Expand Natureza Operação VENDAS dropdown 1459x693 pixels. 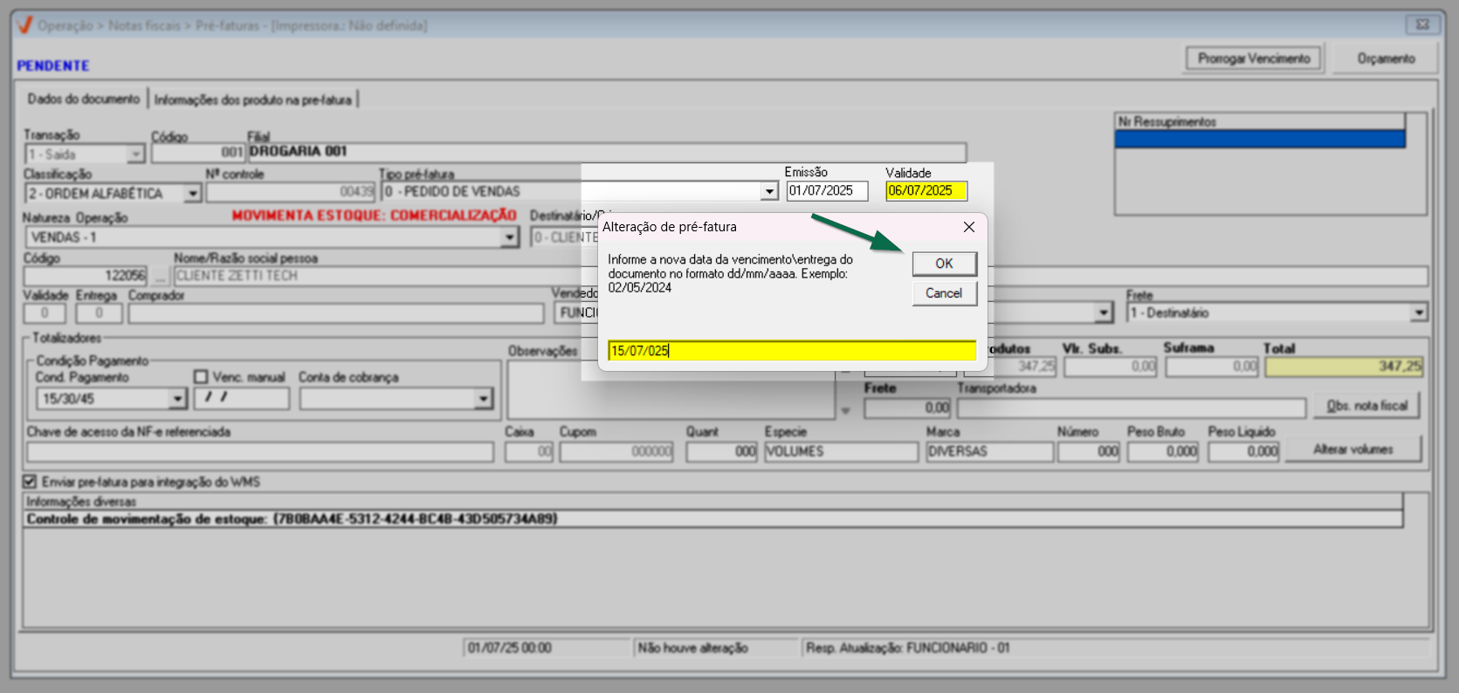click(x=510, y=237)
